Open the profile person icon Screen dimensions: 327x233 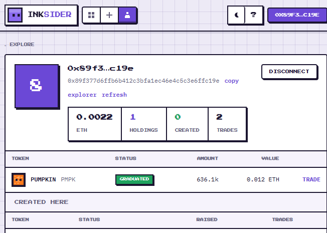[127, 15]
